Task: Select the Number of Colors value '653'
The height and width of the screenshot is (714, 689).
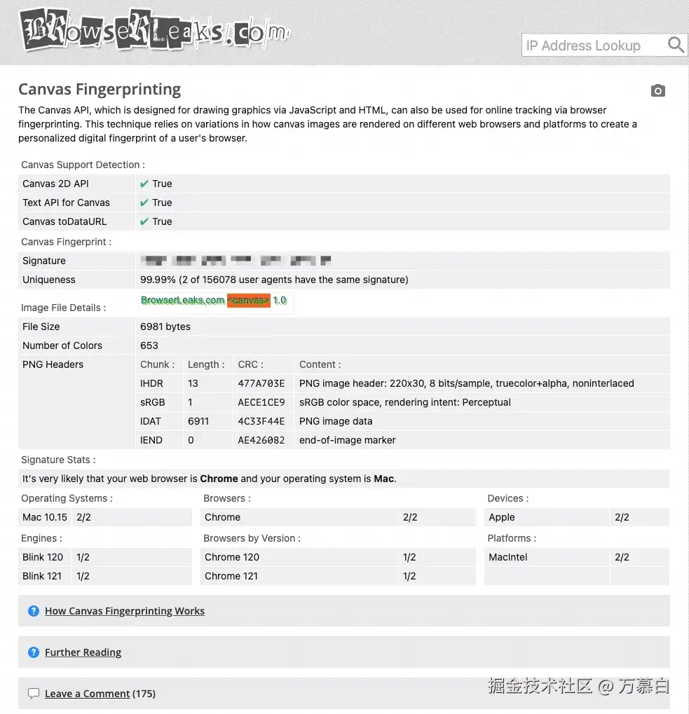Action: 149,345
